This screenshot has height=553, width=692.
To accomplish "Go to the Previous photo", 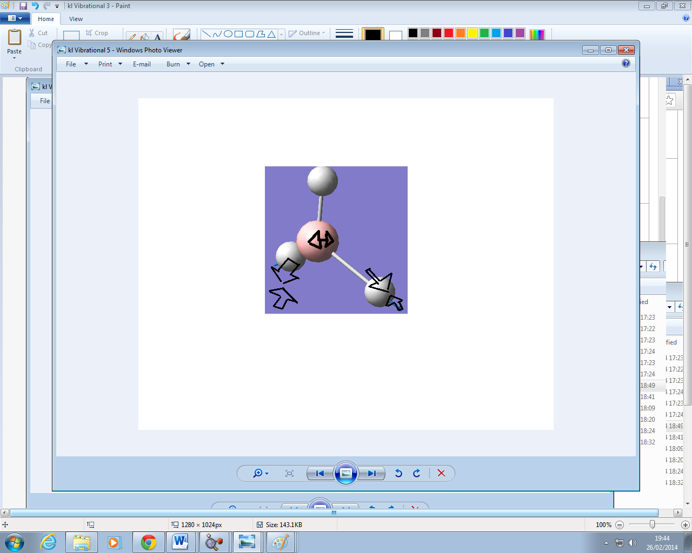I will coord(320,474).
